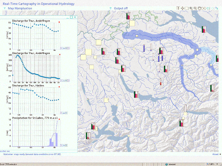Image resolution: width=222 pixels, height=166 pixels.
Task: Open hours dropdown on Precipitation St.Gallen chart
Action: click(x=66, y=145)
